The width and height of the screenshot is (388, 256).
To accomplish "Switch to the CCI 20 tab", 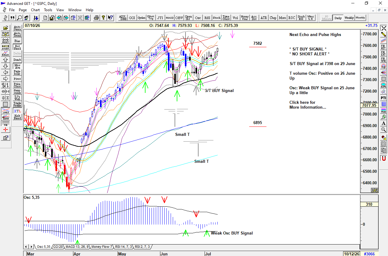I will point(58,247).
